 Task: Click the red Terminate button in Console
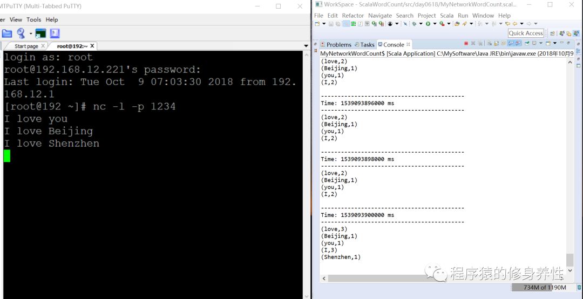pyautogui.click(x=466, y=44)
